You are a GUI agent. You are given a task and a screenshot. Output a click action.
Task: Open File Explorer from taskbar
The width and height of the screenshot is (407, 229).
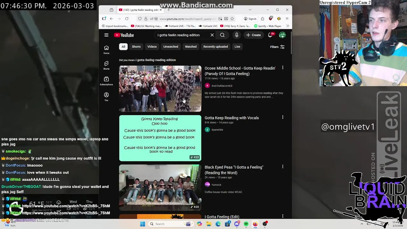coord(209,224)
